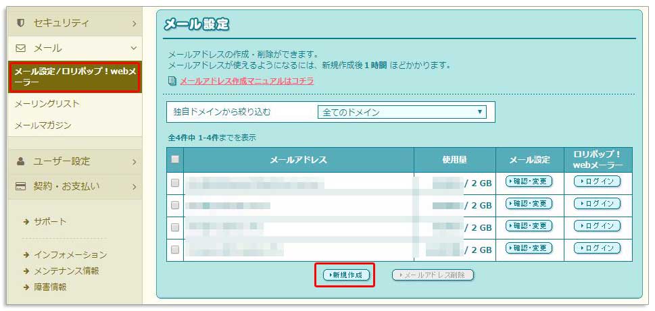Check the fourth mail address row checkbox
This screenshot has width=655, height=311.
click(175, 250)
